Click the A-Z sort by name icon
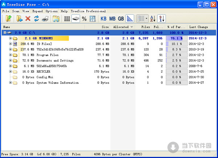 click(153, 18)
